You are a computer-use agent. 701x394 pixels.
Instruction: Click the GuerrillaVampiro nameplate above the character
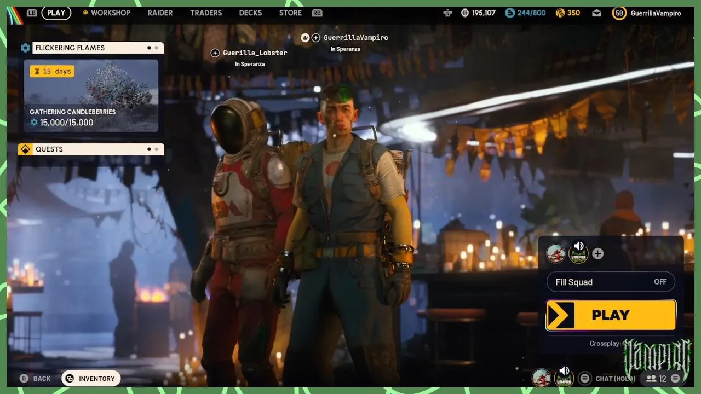click(x=356, y=38)
